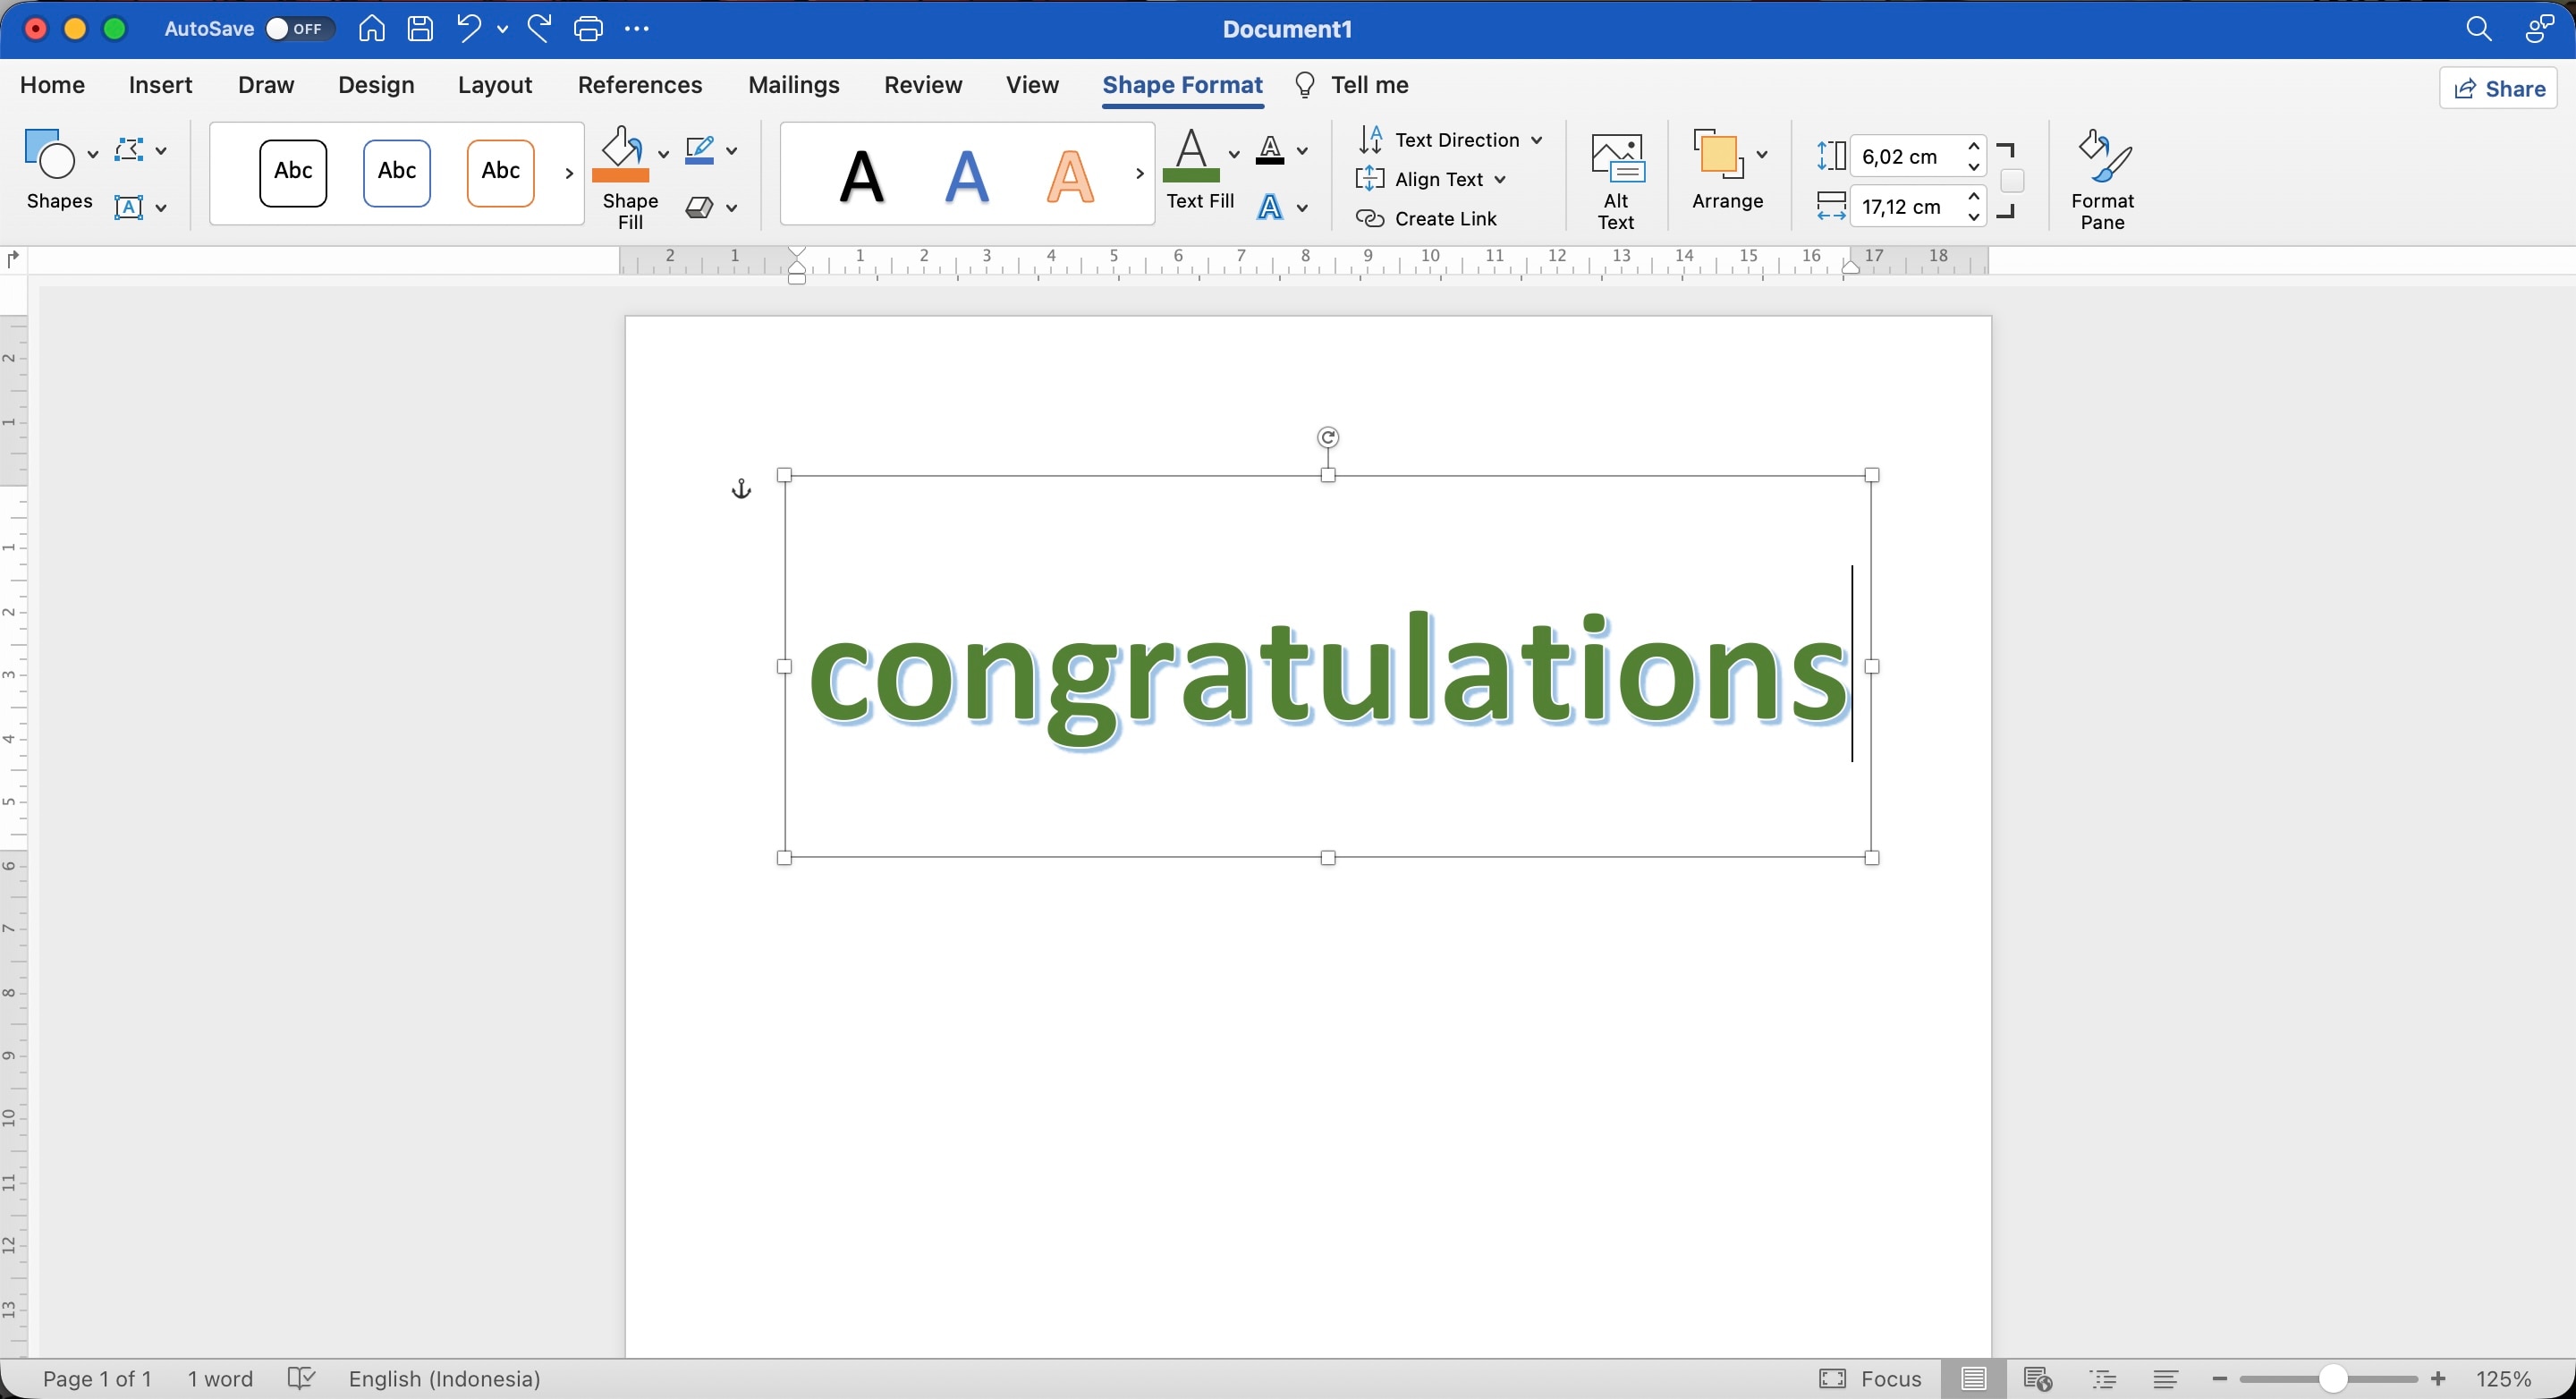Click the shape width field 17,12 cm
2576x1399 pixels.
[1906, 207]
